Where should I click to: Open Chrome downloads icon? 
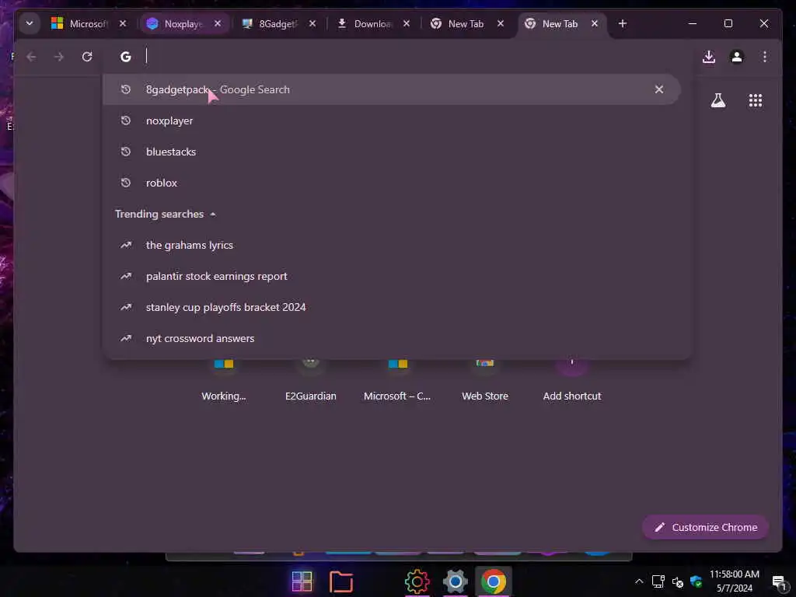709,57
